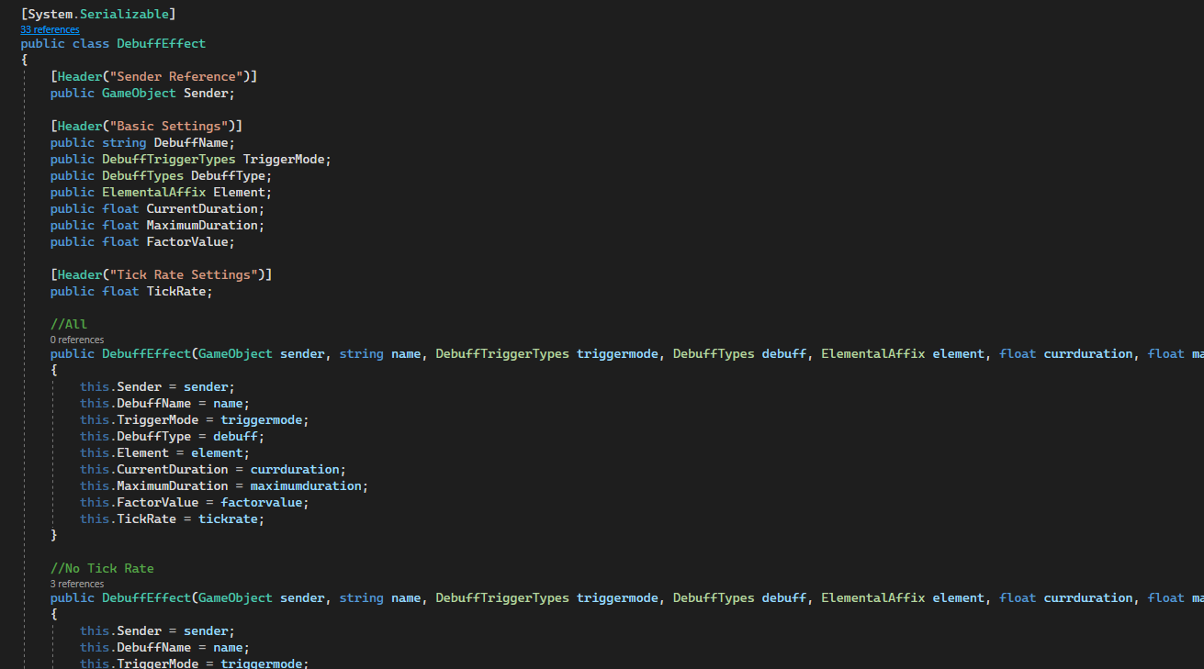Viewport: 1204px width, 669px height.
Task: Click the "Basic Settings" header string
Action: click(173, 127)
